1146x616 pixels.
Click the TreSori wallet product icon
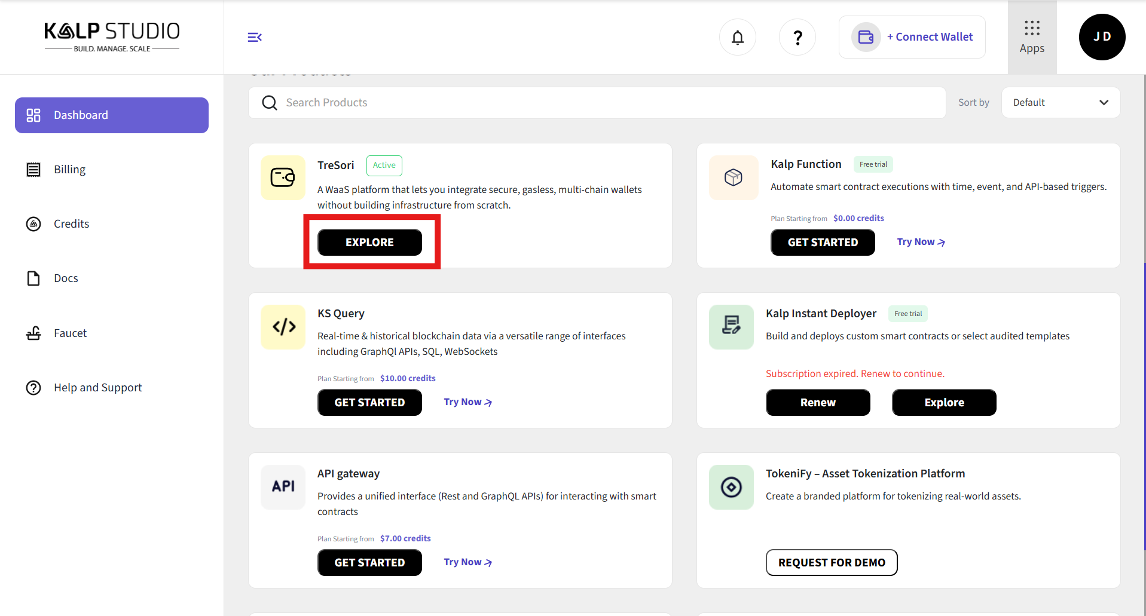[x=283, y=177]
